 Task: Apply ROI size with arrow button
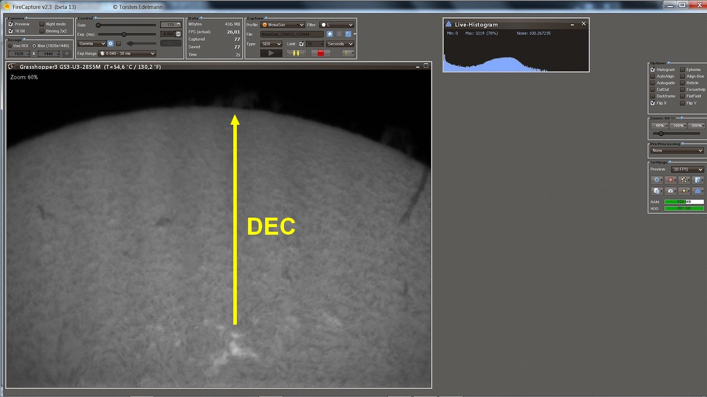click(x=67, y=54)
